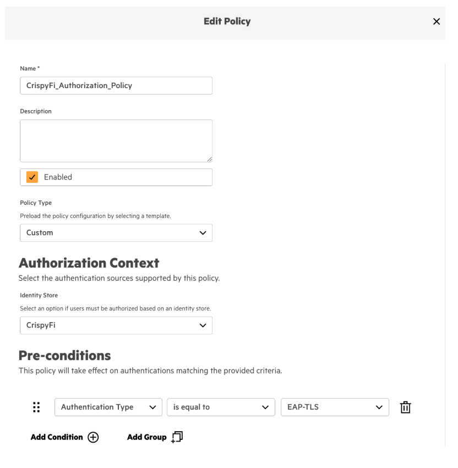Expand the Authentication Type attribute dropdown
This screenshot has width=458, height=468.
point(108,407)
